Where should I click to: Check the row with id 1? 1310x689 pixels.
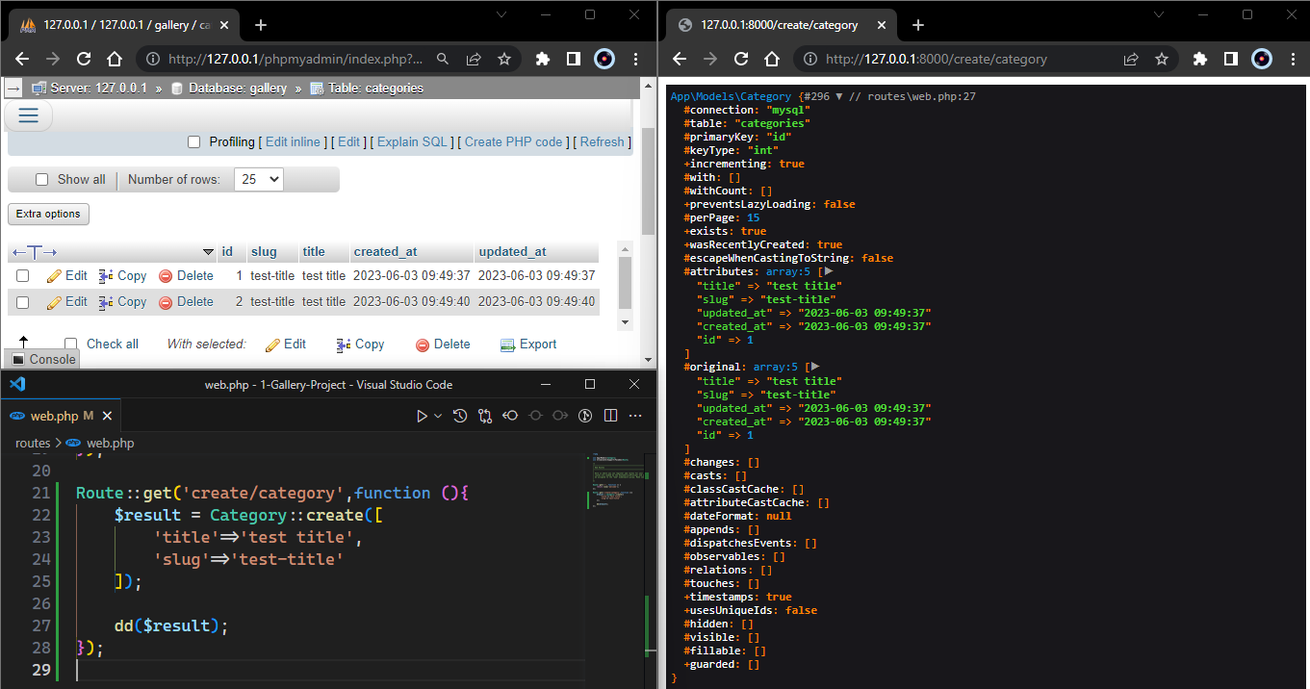23,276
